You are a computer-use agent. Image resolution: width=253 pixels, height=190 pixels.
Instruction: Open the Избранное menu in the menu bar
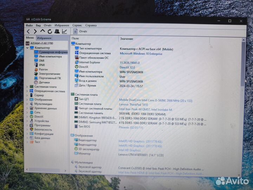pos(62,25)
